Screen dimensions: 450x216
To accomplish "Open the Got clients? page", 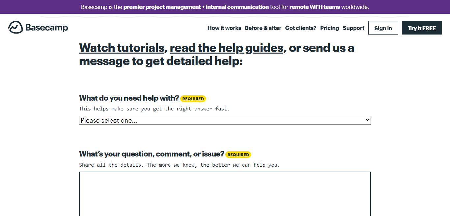I will coord(301,28).
